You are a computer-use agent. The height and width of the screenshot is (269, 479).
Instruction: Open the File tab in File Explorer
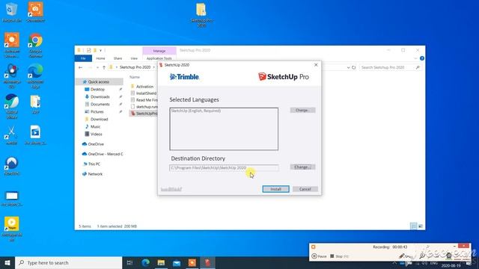[x=83, y=58]
